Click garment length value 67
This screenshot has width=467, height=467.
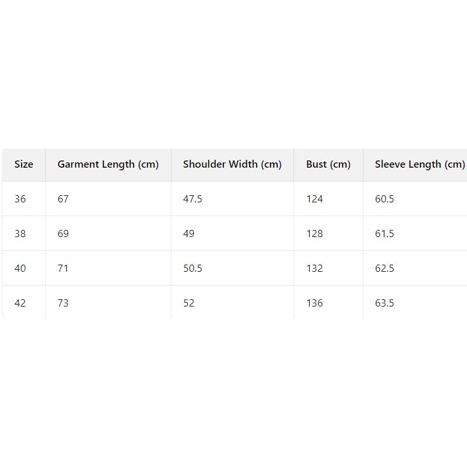(63, 199)
